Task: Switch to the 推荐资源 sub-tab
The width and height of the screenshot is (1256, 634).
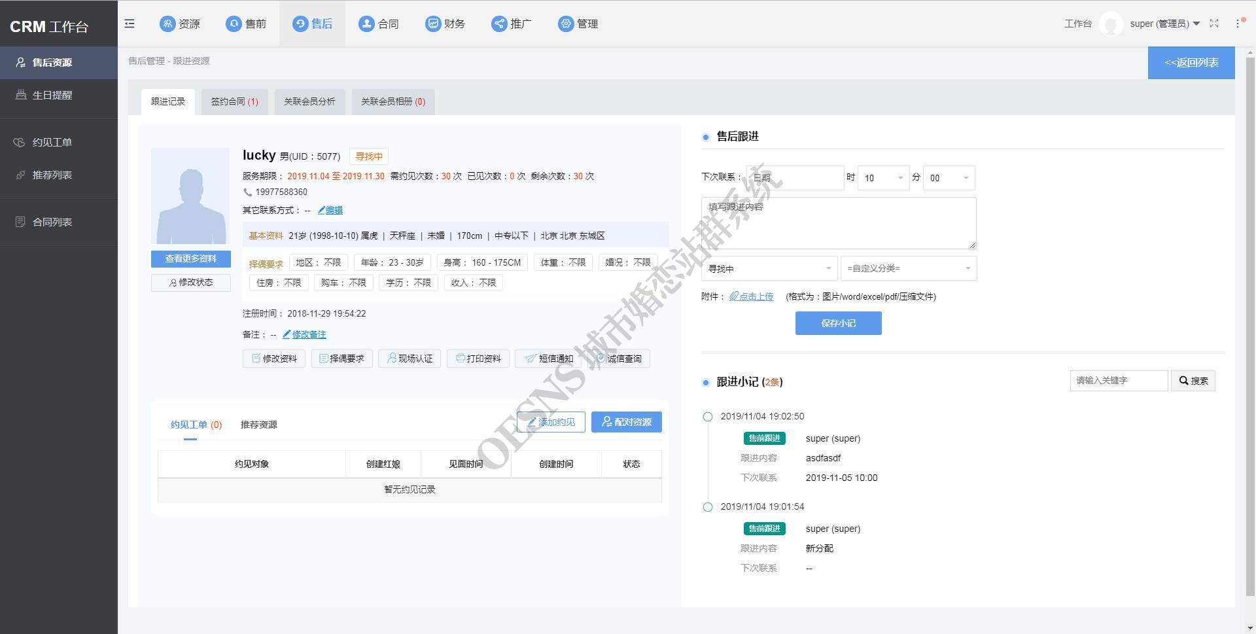Action: click(x=259, y=425)
